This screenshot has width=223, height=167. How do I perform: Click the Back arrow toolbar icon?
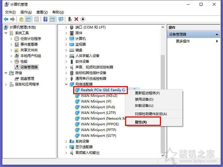(x=6, y=19)
